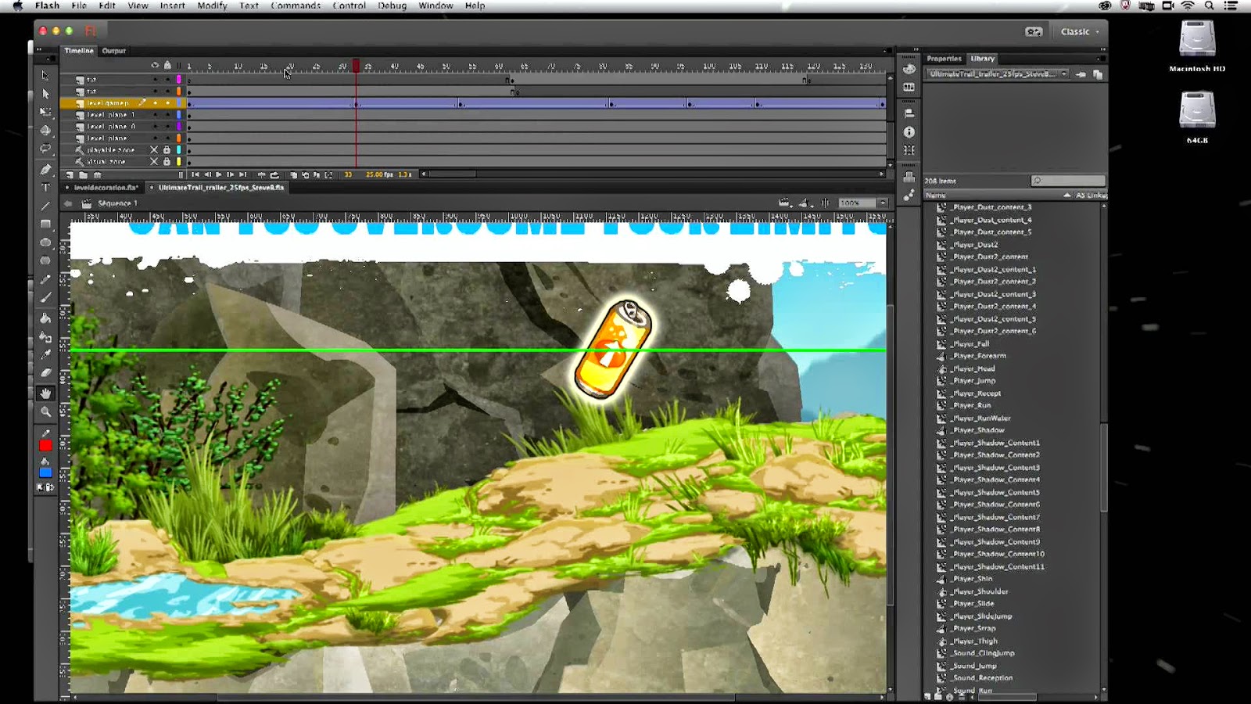Open the Control menu
This screenshot has width=1251, height=704.
[x=349, y=5]
